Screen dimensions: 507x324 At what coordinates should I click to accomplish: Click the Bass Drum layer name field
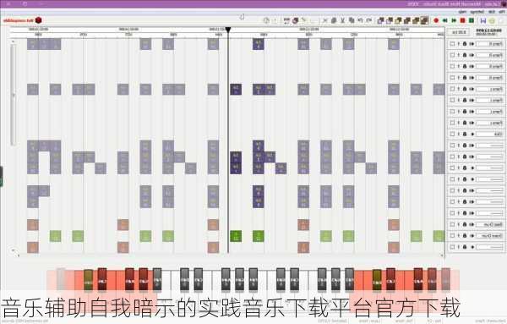coord(490,224)
